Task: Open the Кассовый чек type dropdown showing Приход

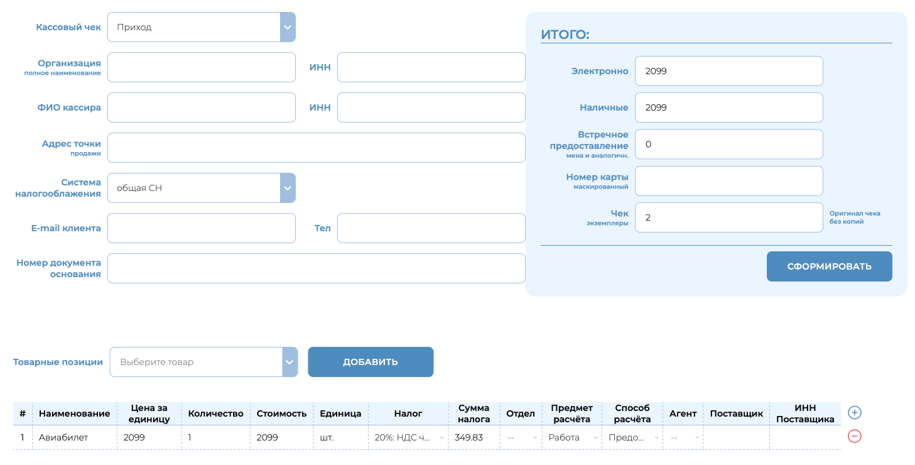Action: tap(287, 26)
